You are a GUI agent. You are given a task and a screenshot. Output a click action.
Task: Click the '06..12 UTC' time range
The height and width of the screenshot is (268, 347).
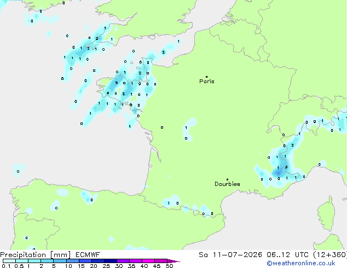[287, 255]
